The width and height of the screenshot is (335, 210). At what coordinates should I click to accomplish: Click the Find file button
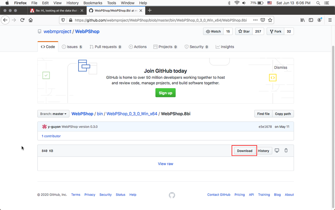point(263,114)
